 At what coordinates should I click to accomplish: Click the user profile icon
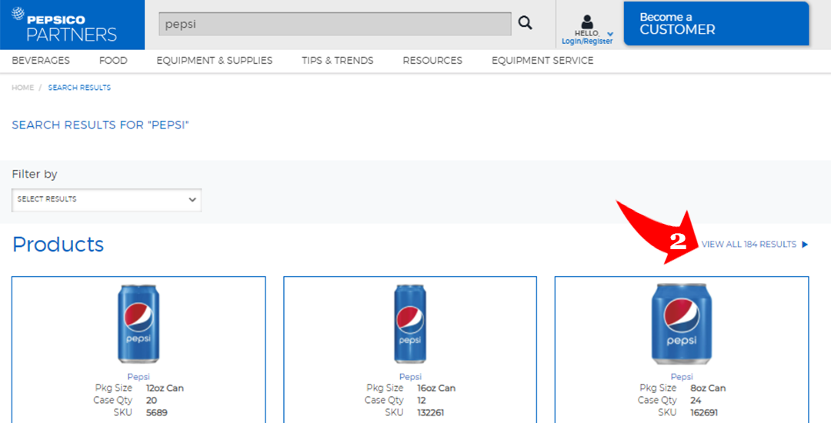click(x=586, y=22)
